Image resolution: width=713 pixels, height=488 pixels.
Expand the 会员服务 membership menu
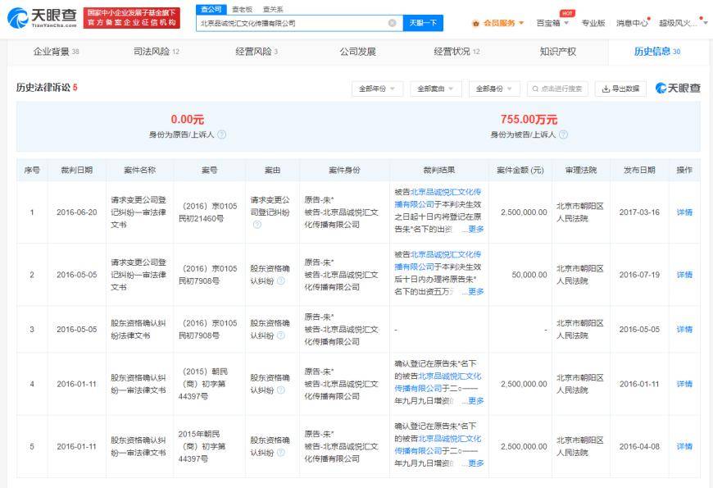tap(498, 23)
